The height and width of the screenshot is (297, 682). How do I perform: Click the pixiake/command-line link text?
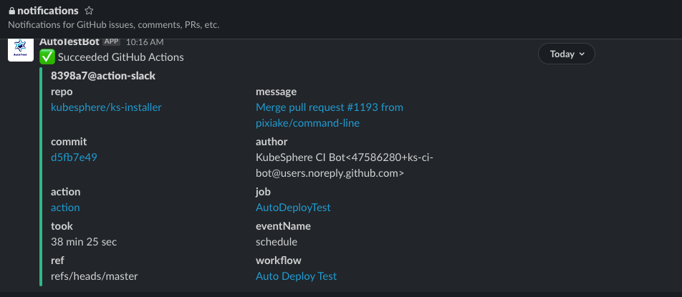click(x=307, y=123)
